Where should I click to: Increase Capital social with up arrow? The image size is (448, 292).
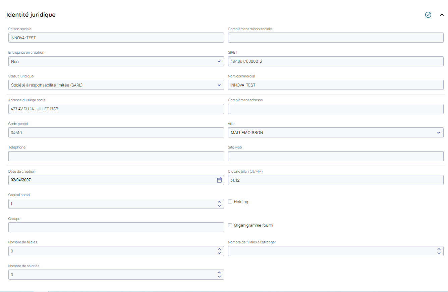click(x=219, y=202)
